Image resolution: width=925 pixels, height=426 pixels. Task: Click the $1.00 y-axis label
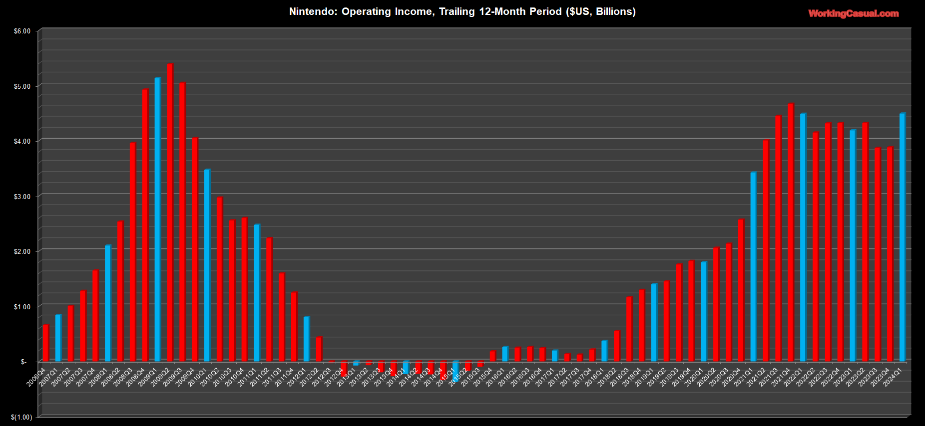pyautogui.click(x=22, y=307)
